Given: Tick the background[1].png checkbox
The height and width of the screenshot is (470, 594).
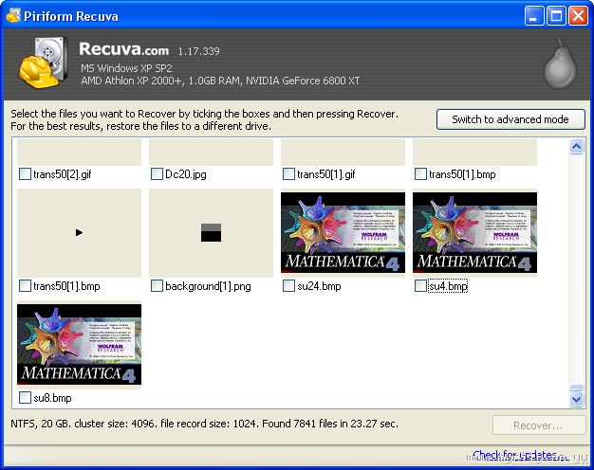Looking at the screenshot, I should (157, 286).
